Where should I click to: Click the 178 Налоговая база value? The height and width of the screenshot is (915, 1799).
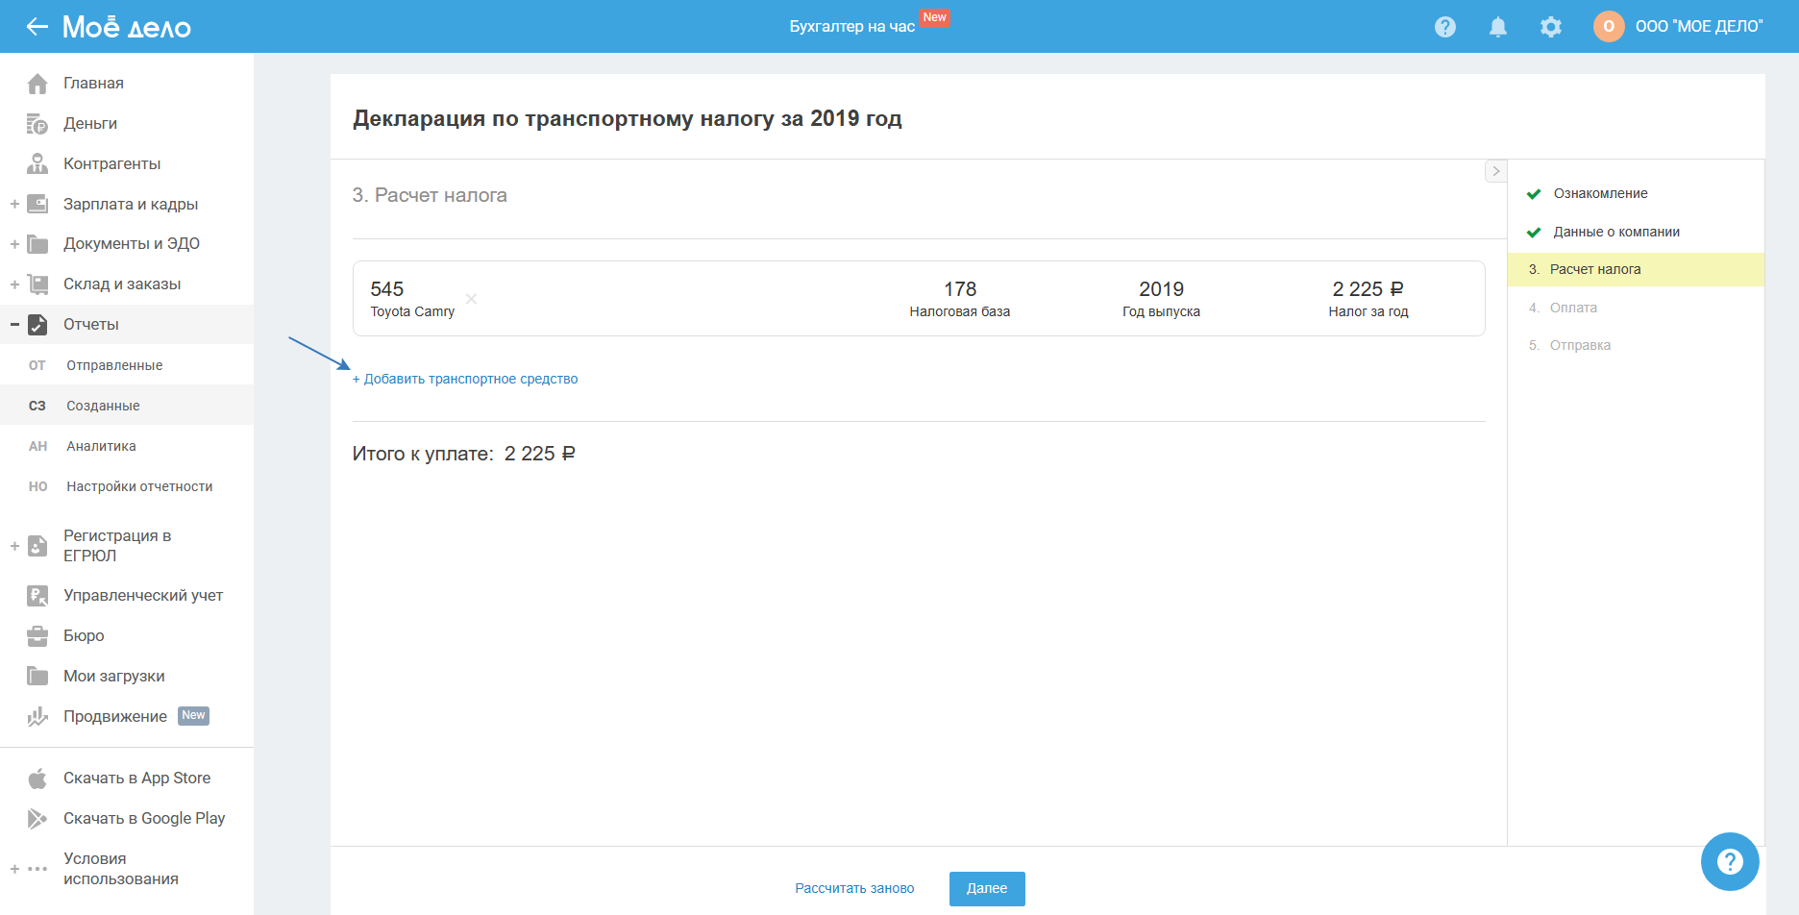pyautogui.click(x=960, y=289)
